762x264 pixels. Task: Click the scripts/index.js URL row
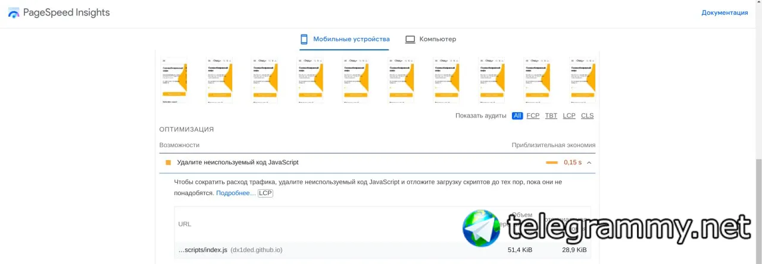coord(203,250)
